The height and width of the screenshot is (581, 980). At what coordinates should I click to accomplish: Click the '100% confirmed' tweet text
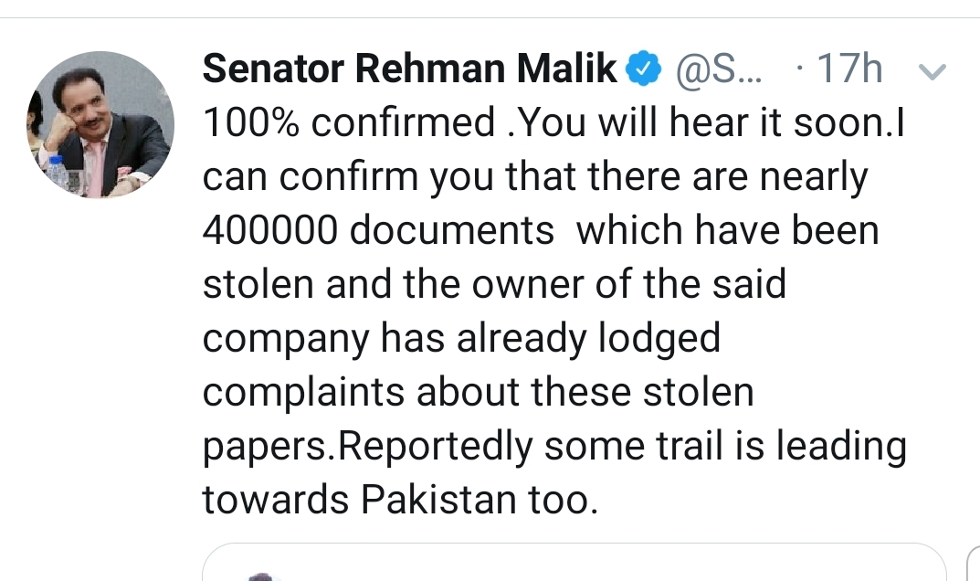[x=349, y=121]
